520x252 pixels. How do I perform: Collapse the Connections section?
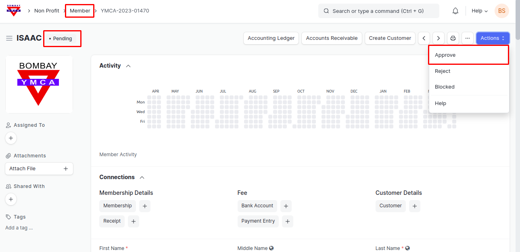(x=142, y=178)
